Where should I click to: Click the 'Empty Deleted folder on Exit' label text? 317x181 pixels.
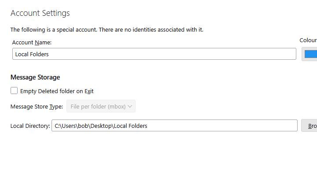tap(57, 91)
